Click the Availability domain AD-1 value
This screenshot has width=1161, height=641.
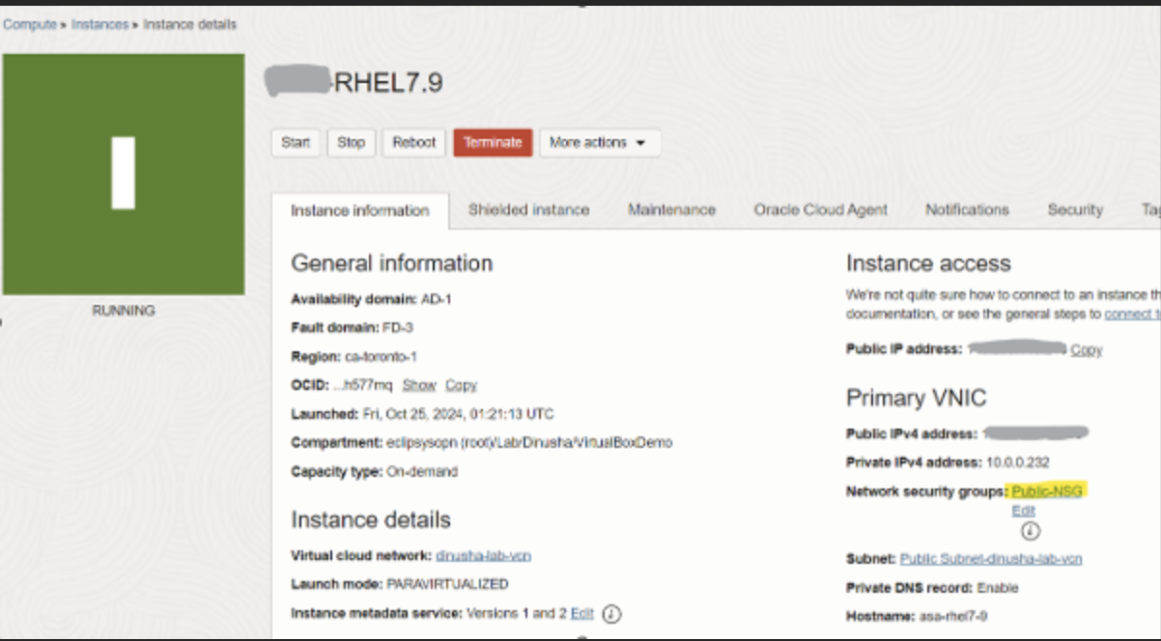coord(437,299)
